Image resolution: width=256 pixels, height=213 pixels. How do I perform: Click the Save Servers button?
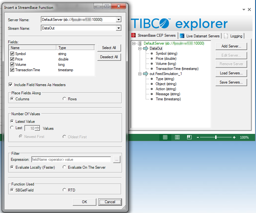click(231, 82)
